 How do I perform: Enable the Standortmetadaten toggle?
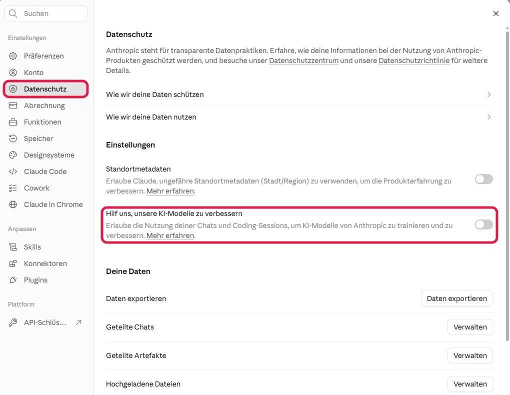tap(483, 179)
